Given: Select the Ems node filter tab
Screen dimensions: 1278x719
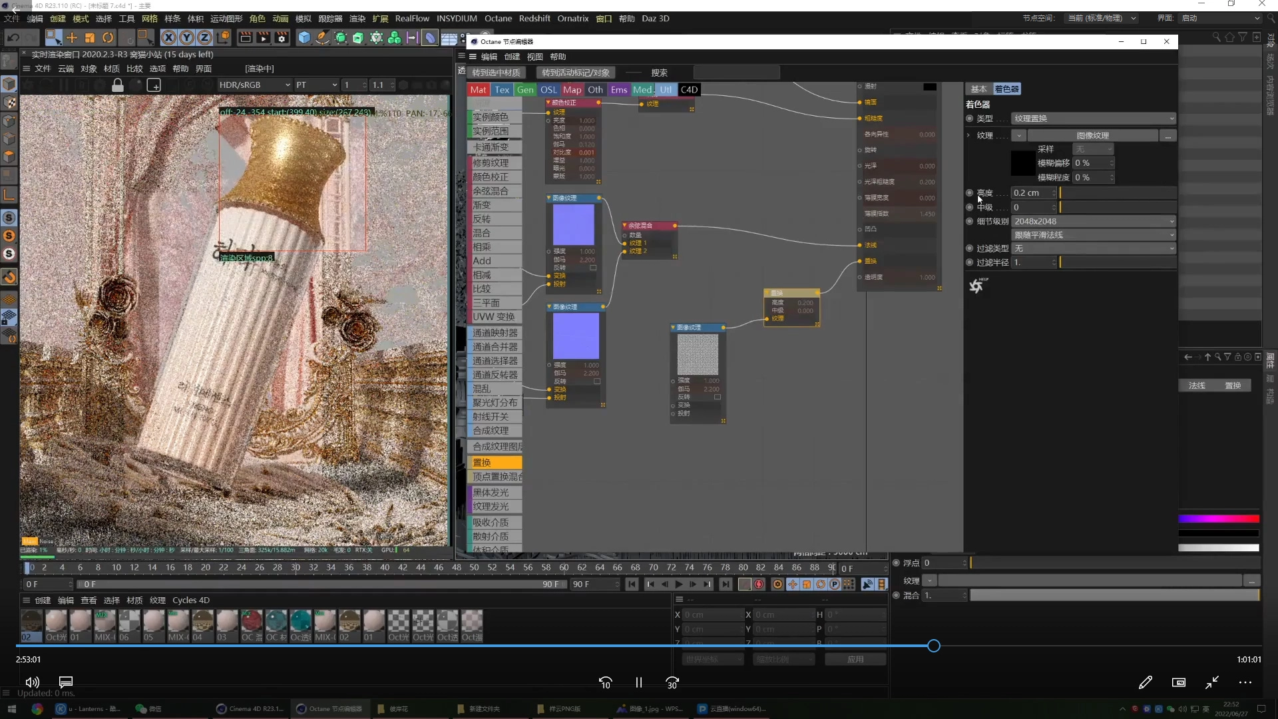Looking at the screenshot, I should pyautogui.click(x=618, y=90).
